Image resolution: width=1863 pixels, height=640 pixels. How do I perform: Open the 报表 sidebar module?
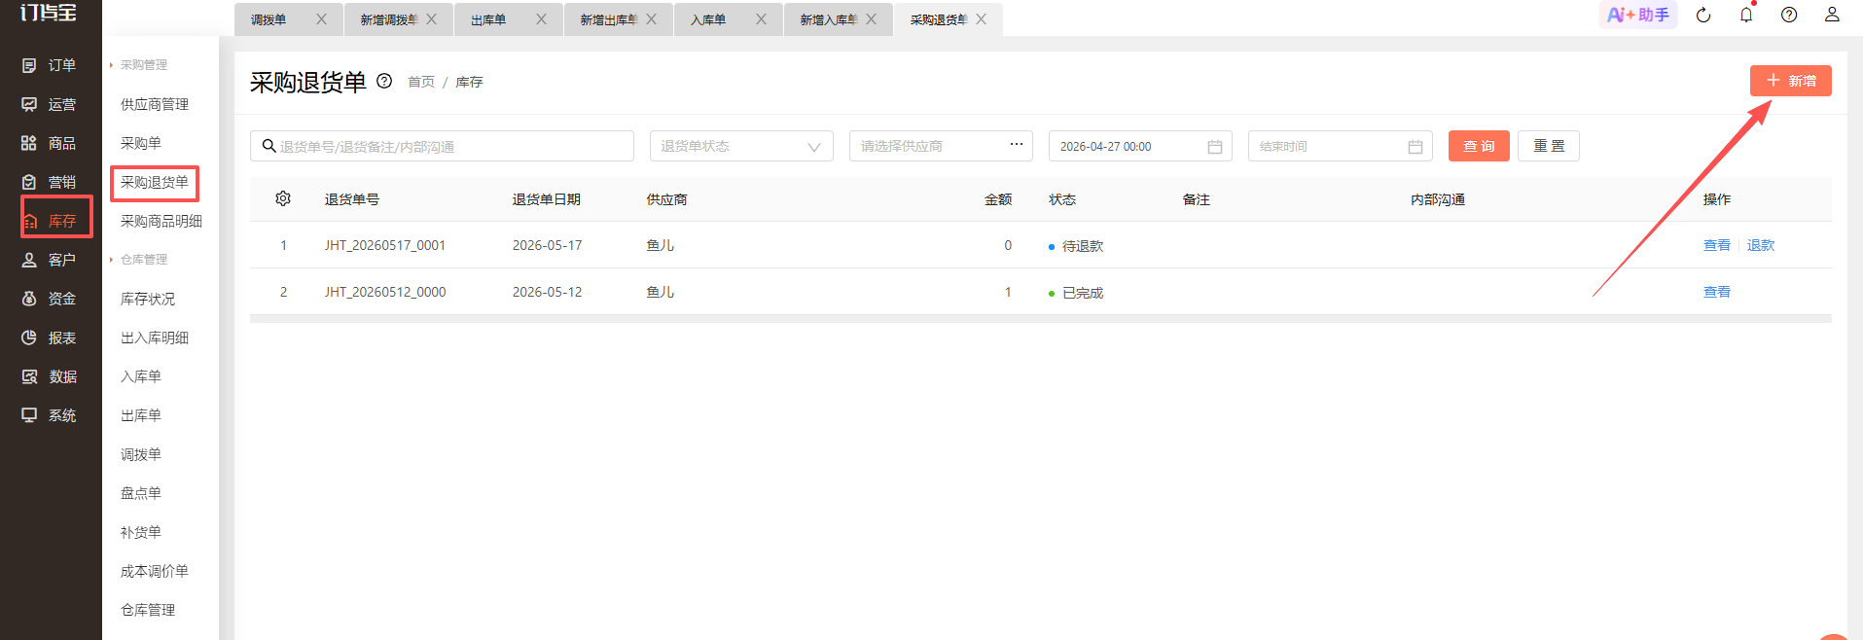[x=49, y=338]
